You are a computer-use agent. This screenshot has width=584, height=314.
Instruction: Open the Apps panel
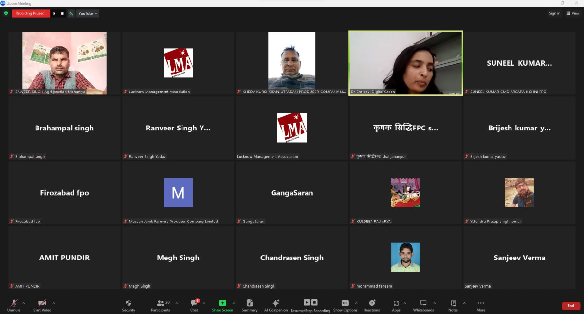pos(396,305)
